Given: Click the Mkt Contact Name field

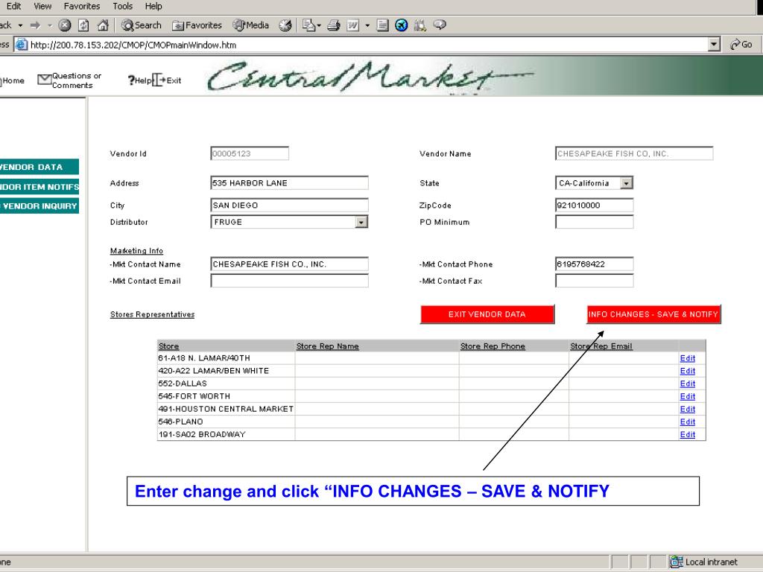Looking at the screenshot, I should click(x=290, y=264).
